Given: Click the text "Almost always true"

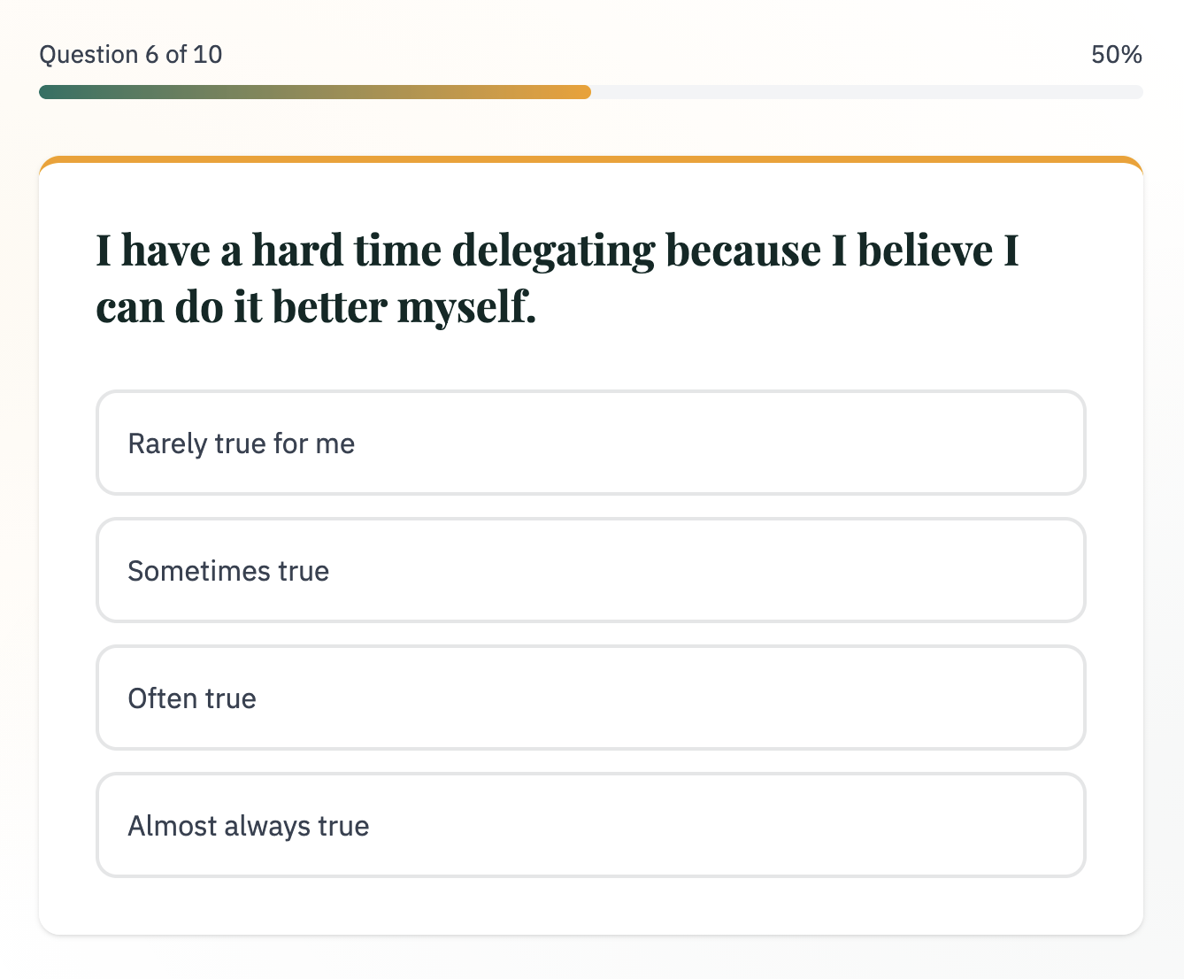Looking at the screenshot, I should [249, 825].
